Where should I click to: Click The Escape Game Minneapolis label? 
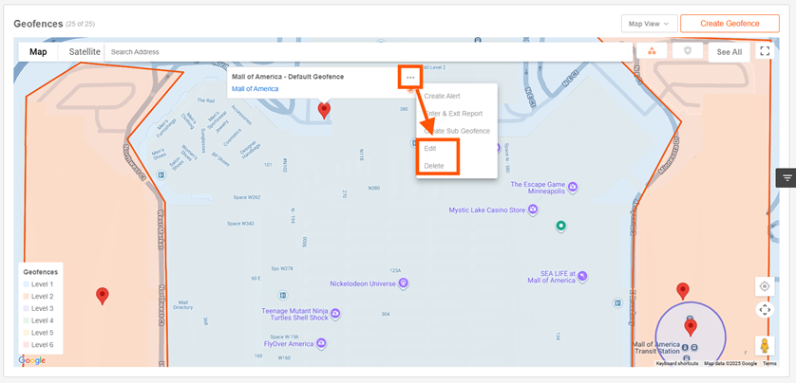tap(539, 188)
